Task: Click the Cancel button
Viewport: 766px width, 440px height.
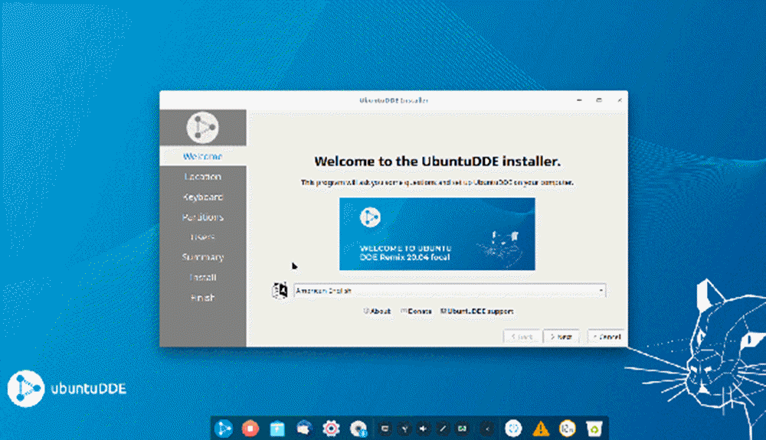Action: (606, 337)
